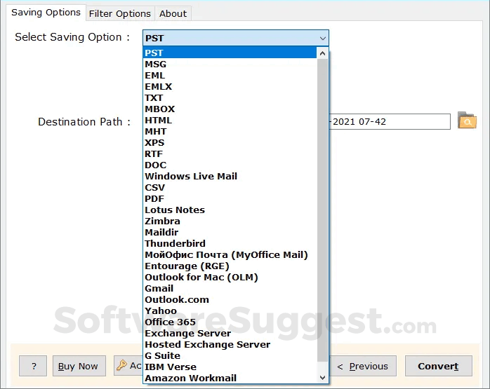Click the Convert button

438,366
